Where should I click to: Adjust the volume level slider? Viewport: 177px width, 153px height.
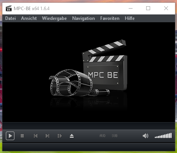(x=163, y=136)
